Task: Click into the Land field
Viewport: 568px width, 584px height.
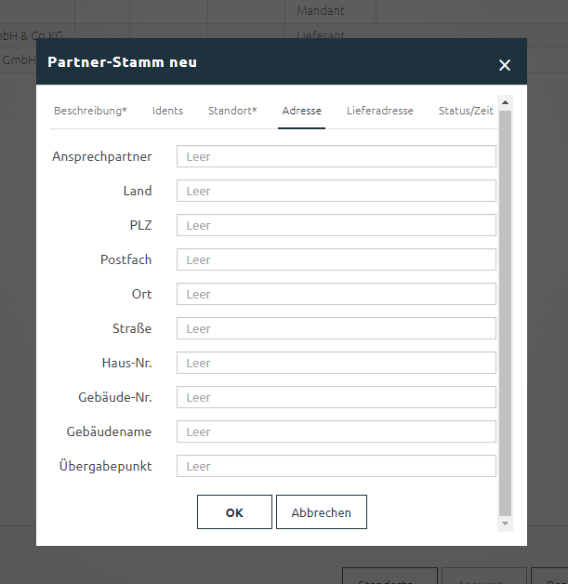Action: pos(337,191)
